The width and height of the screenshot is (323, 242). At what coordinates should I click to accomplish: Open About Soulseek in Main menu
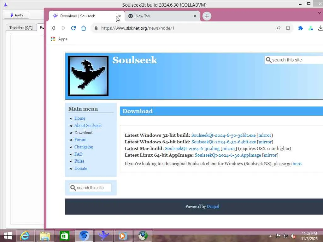coord(88,125)
